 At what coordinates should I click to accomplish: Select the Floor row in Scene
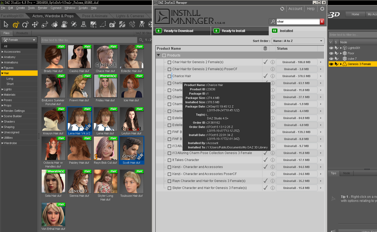pyautogui.click(x=353, y=53)
